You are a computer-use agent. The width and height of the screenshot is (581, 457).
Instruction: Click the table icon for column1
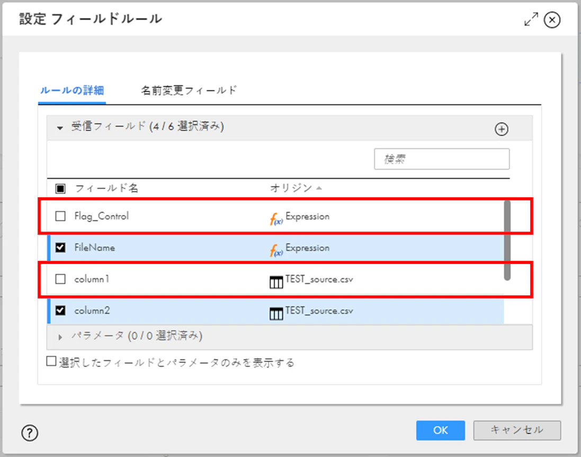[x=276, y=282]
